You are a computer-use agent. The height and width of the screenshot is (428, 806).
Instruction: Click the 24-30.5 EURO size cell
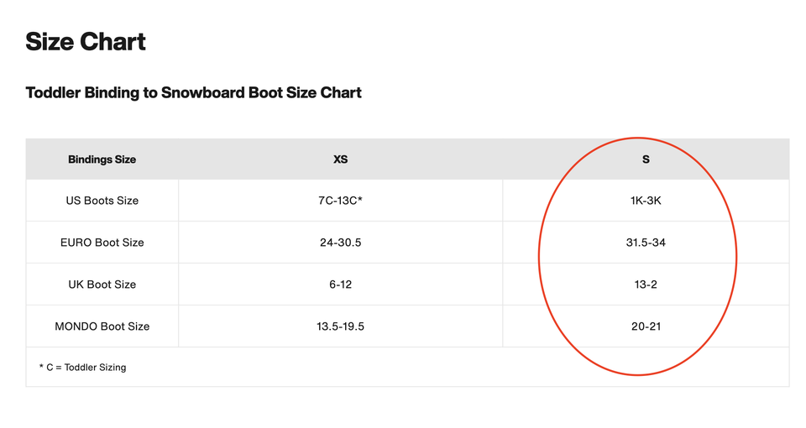[340, 243]
